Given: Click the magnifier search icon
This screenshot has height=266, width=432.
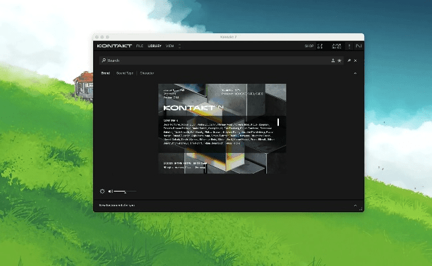Looking at the screenshot, I should pyautogui.click(x=103, y=60).
